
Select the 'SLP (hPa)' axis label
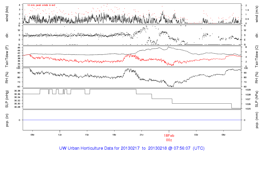pyautogui.click(x=257, y=99)
